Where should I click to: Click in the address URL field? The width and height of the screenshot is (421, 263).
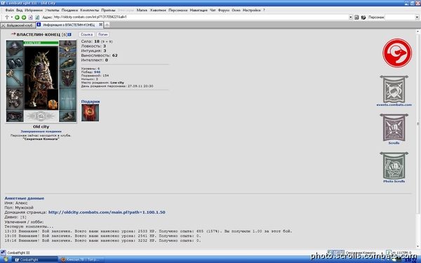pos(201,17)
